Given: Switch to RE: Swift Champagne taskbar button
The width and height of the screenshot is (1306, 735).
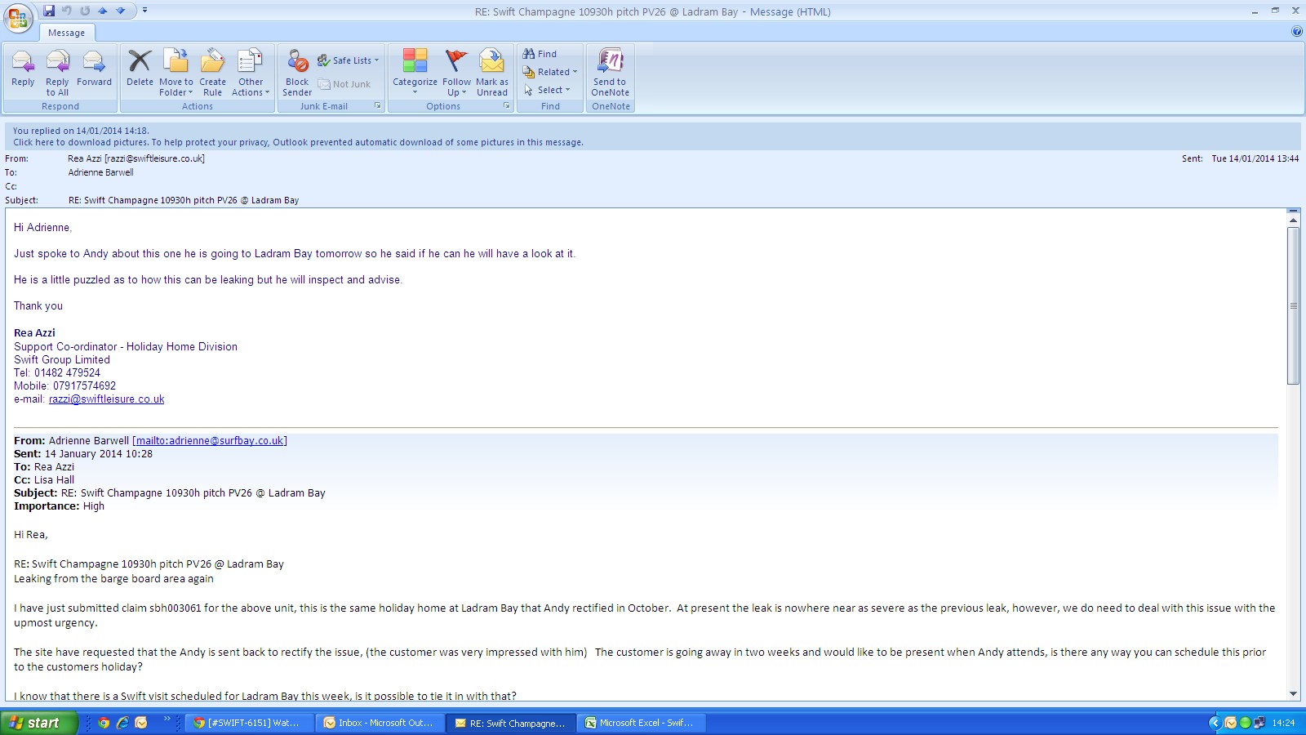Looking at the screenshot, I should 511,723.
